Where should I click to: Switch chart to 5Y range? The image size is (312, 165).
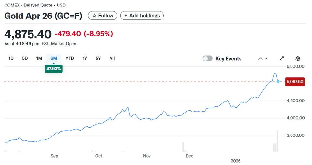(98, 58)
